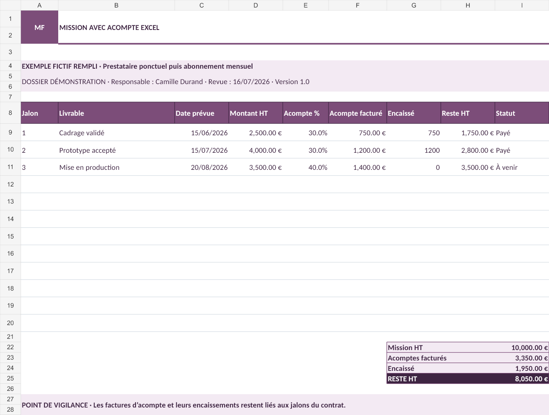Select the MF logo cell
Screen dimensions: 549x415
(40, 27)
